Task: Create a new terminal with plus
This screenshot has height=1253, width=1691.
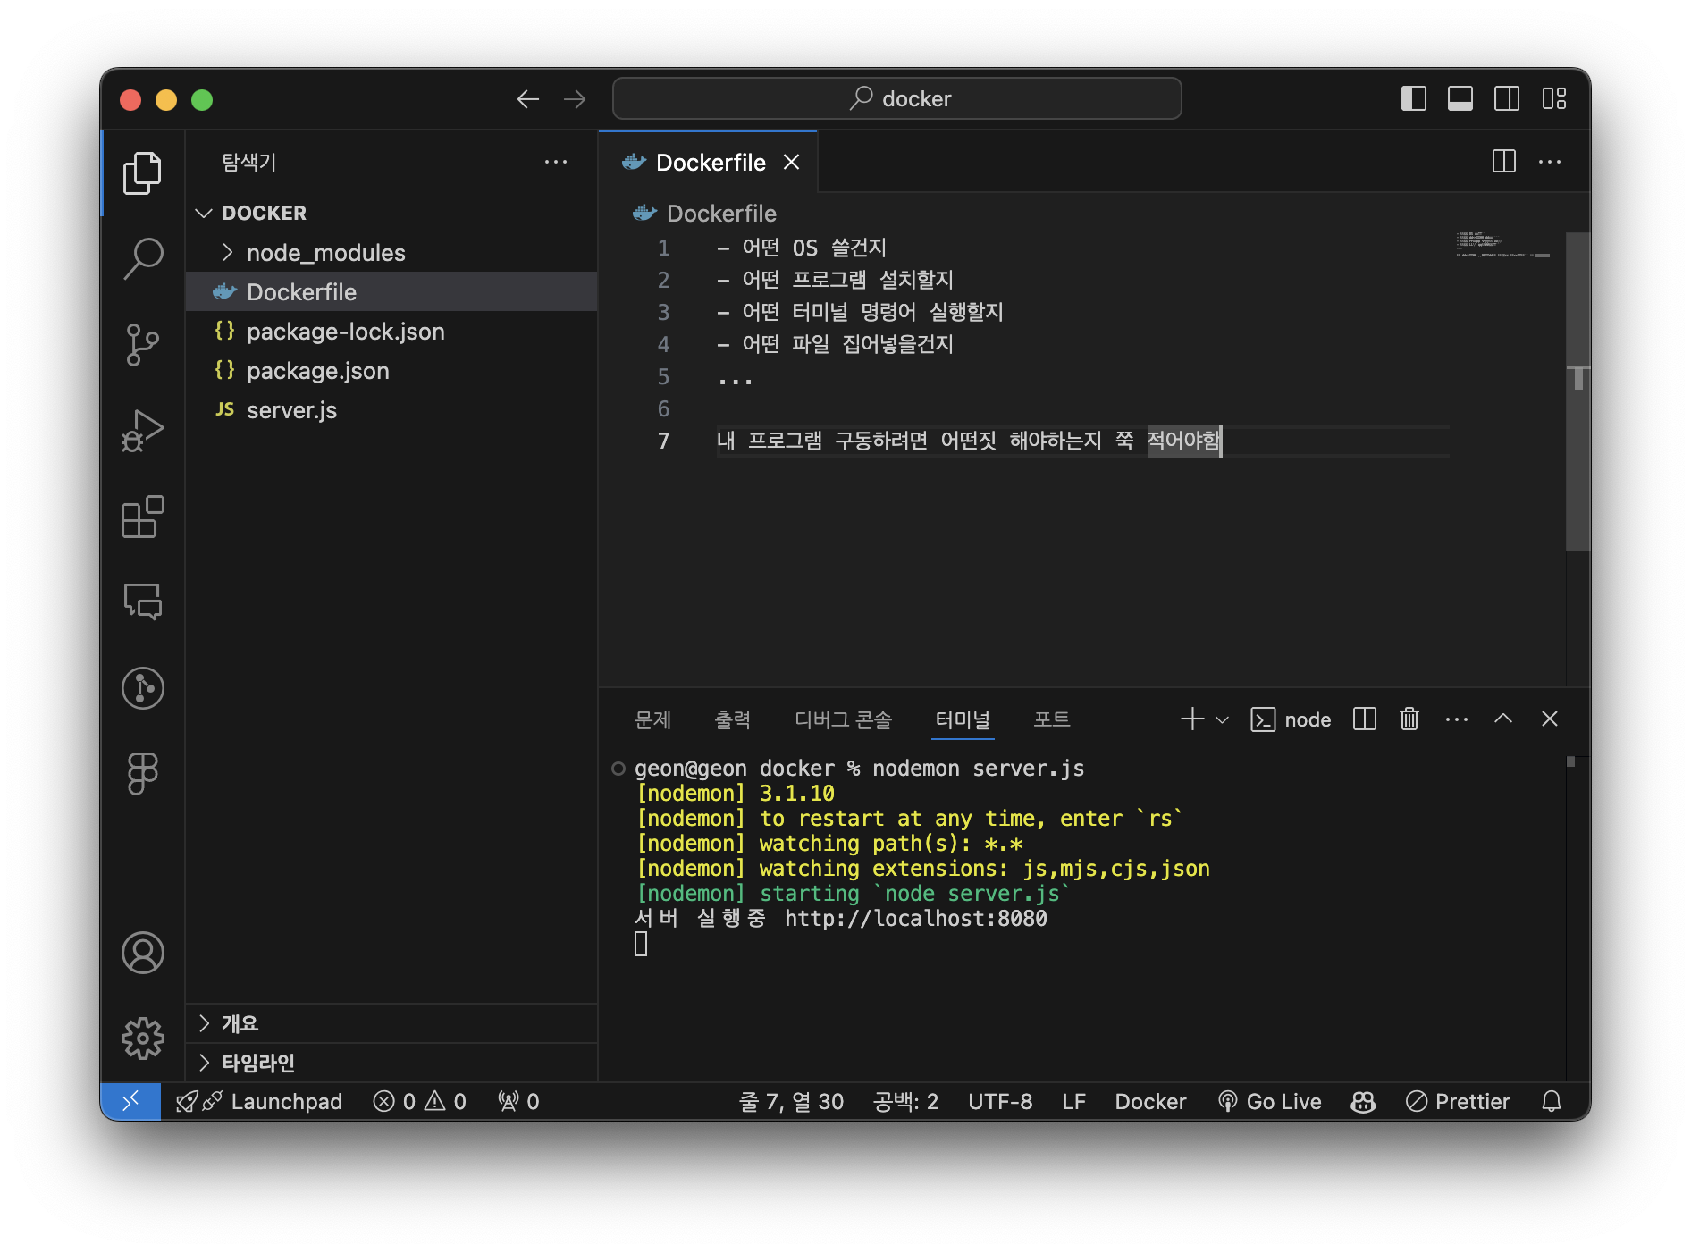Action: click(1192, 719)
